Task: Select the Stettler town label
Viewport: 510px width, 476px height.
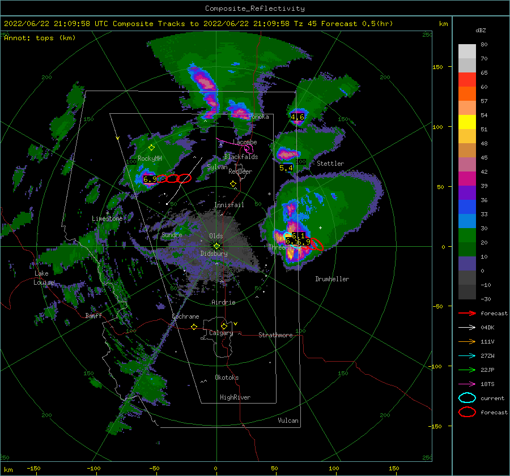Action: [x=330, y=164]
